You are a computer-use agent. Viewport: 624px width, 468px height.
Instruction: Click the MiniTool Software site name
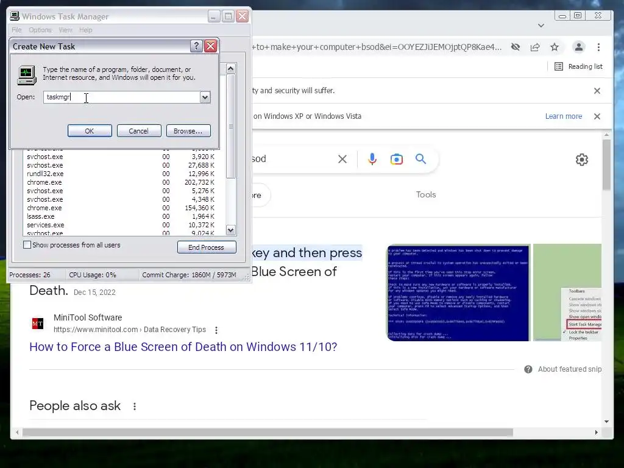(88, 317)
